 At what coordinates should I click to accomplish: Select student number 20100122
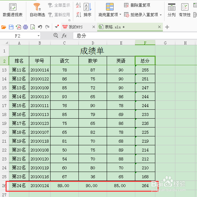coord(40,79)
